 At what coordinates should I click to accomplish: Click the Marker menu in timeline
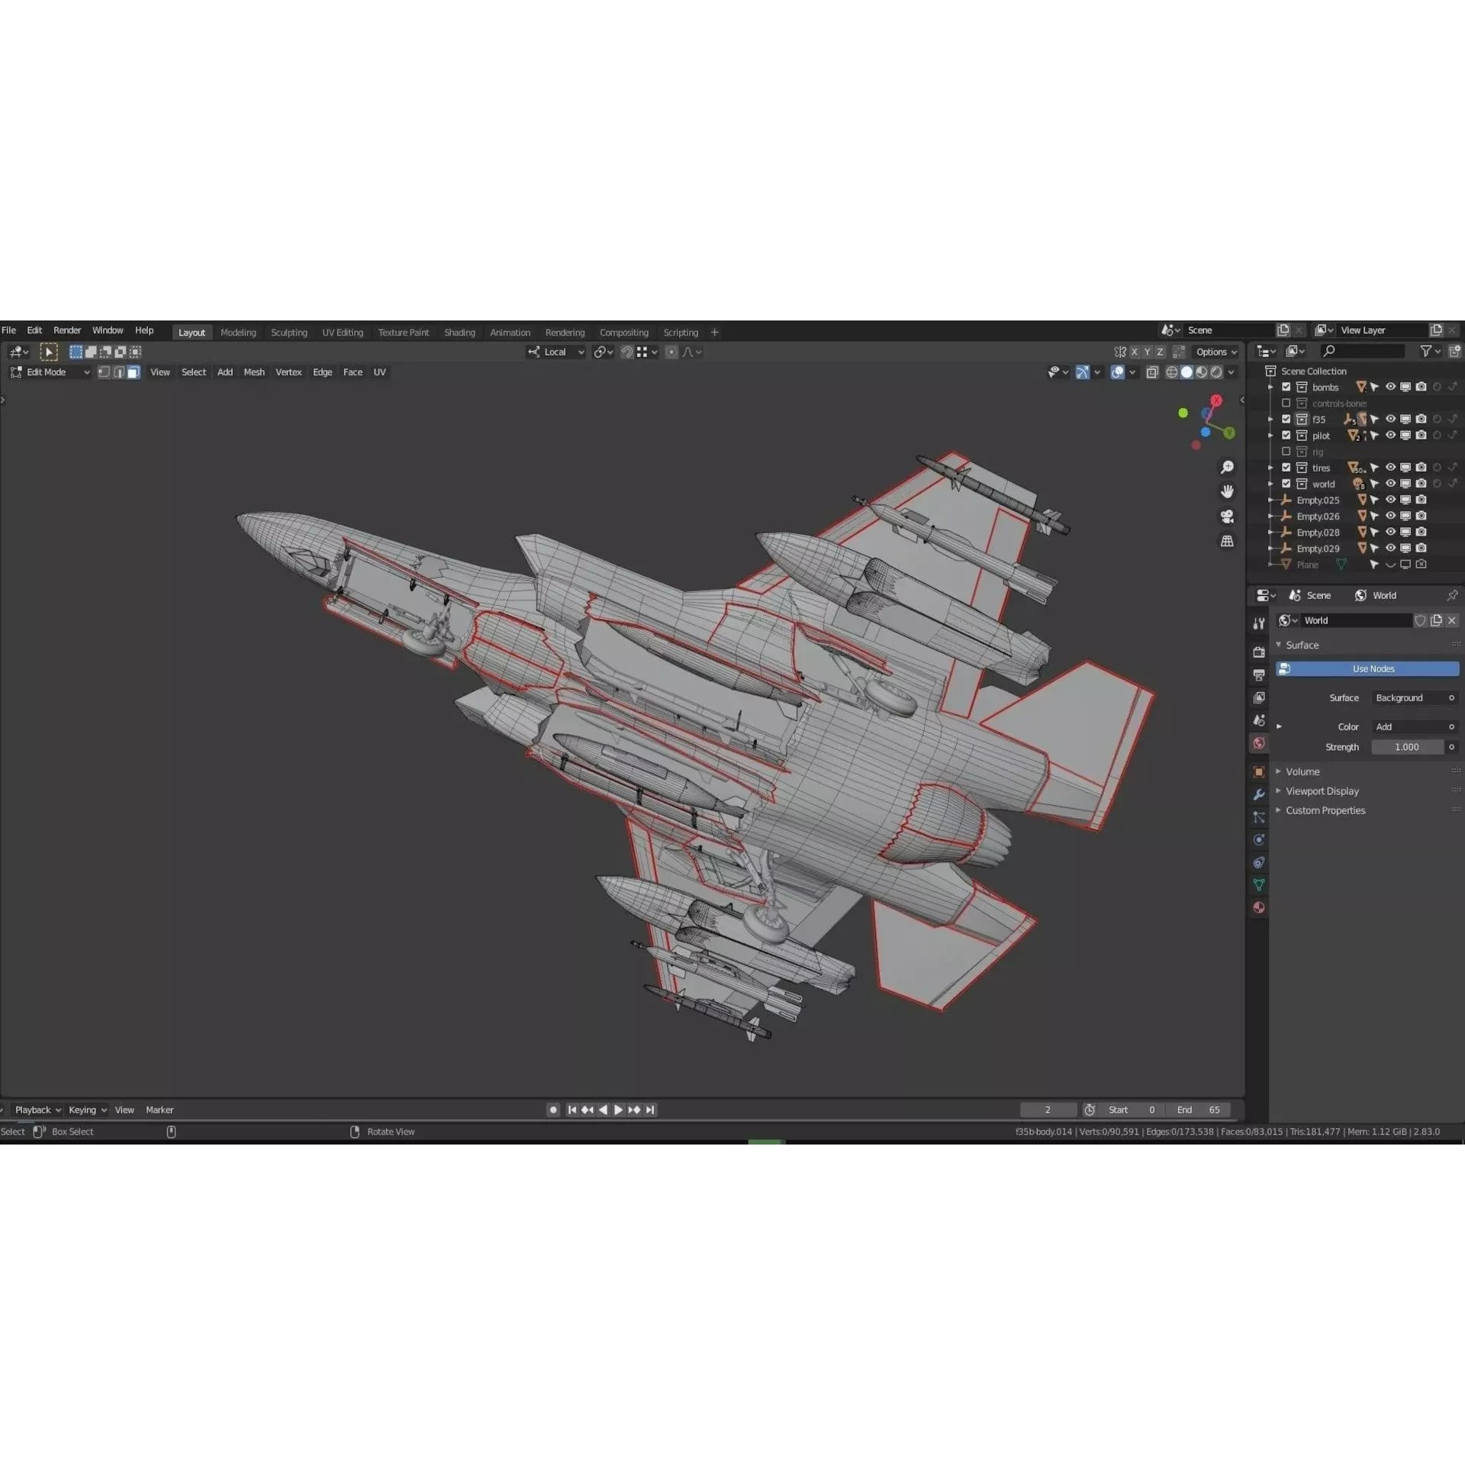(159, 1110)
